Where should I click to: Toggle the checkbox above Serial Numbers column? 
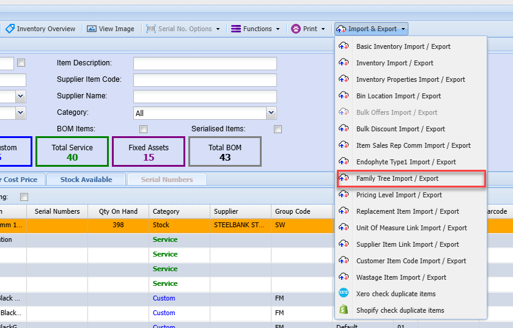click(x=24, y=197)
